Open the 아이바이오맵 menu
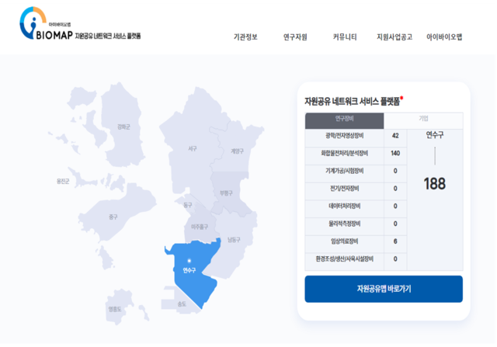This screenshot has width=497, height=347. pyautogui.click(x=444, y=37)
